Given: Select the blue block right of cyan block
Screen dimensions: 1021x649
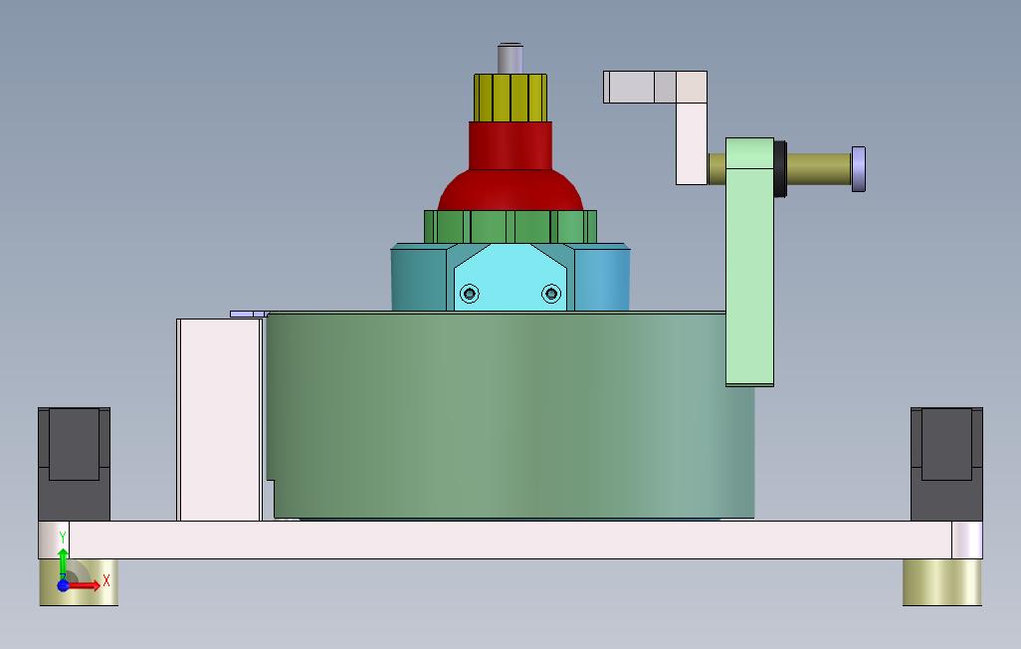Looking at the screenshot, I should pyautogui.click(x=602, y=278).
